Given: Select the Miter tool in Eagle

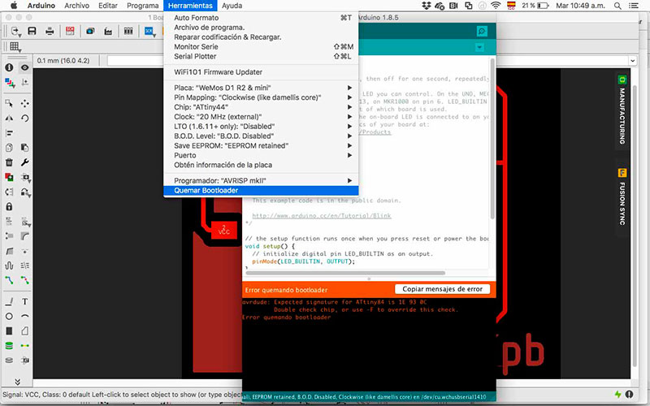Looking at the screenshot, I should (25, 236).
